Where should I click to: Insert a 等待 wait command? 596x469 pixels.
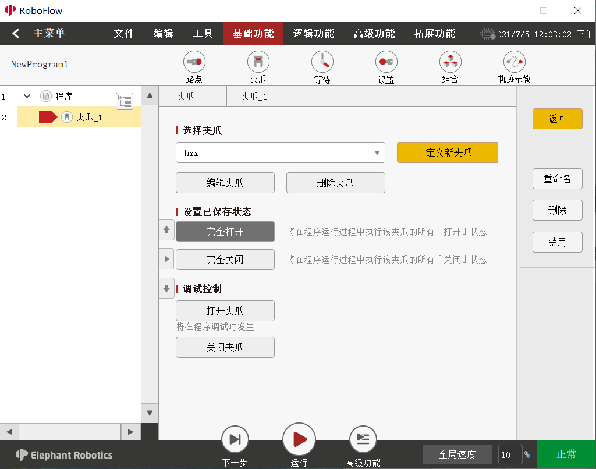(x=322, y=67)
